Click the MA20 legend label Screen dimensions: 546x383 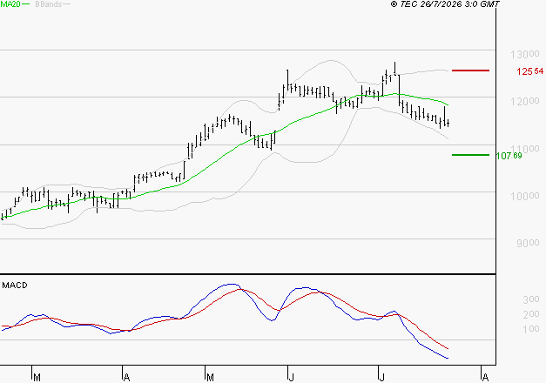tap(10, 4)
